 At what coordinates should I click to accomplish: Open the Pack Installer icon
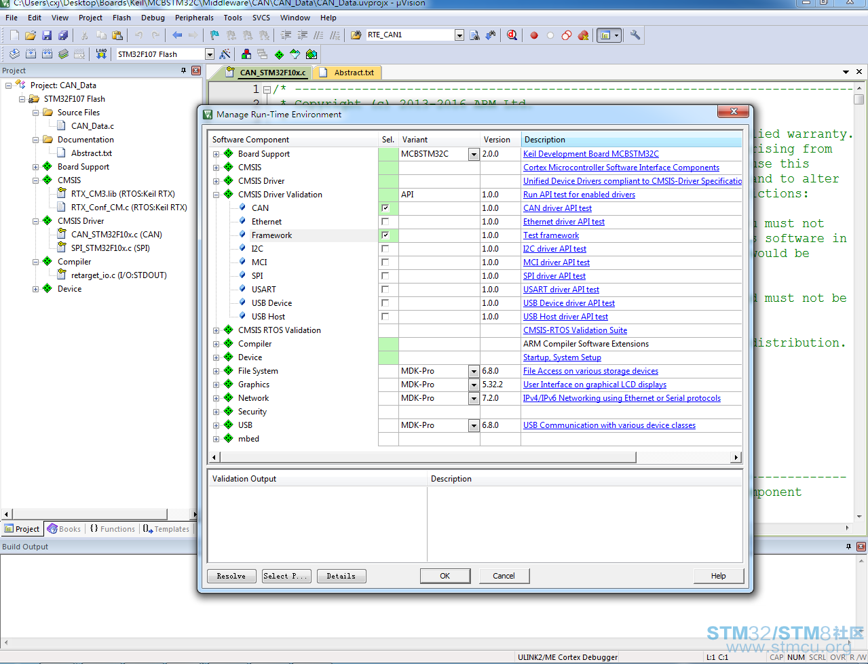coord(311,54)
